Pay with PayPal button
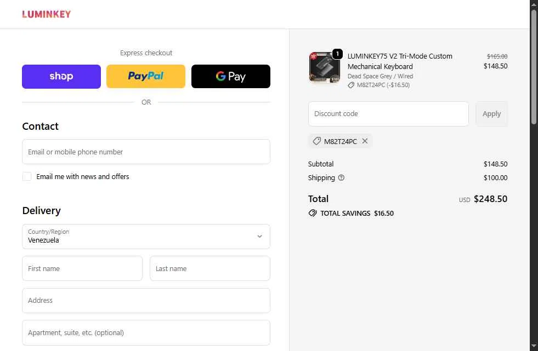Image resolution: width=538 pixels, height=351 pixels. point(146,76)
